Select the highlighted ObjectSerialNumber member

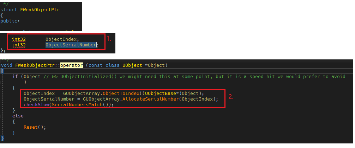[x=71, y=45]
